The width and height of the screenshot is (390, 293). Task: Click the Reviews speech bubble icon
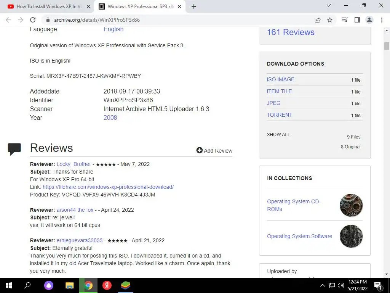[14, 149]
